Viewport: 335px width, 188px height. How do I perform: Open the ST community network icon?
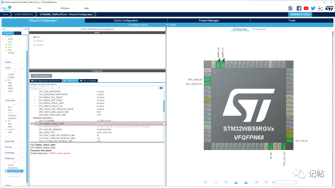pyautogui.click(x=320, y=8)
